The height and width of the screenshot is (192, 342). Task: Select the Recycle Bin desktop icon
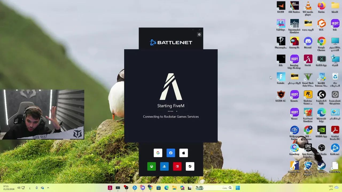pos(335,80)
